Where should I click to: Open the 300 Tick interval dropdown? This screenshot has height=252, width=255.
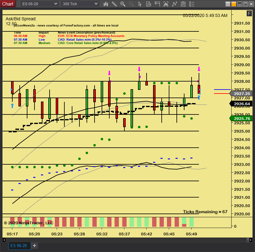[x=80, y=4]
